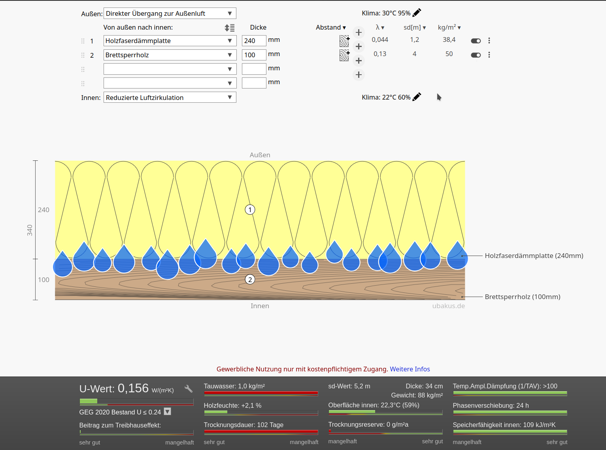Screen dimensions: 606x450
Task: Open the Abstand column menu
Action: coord(330,28)
